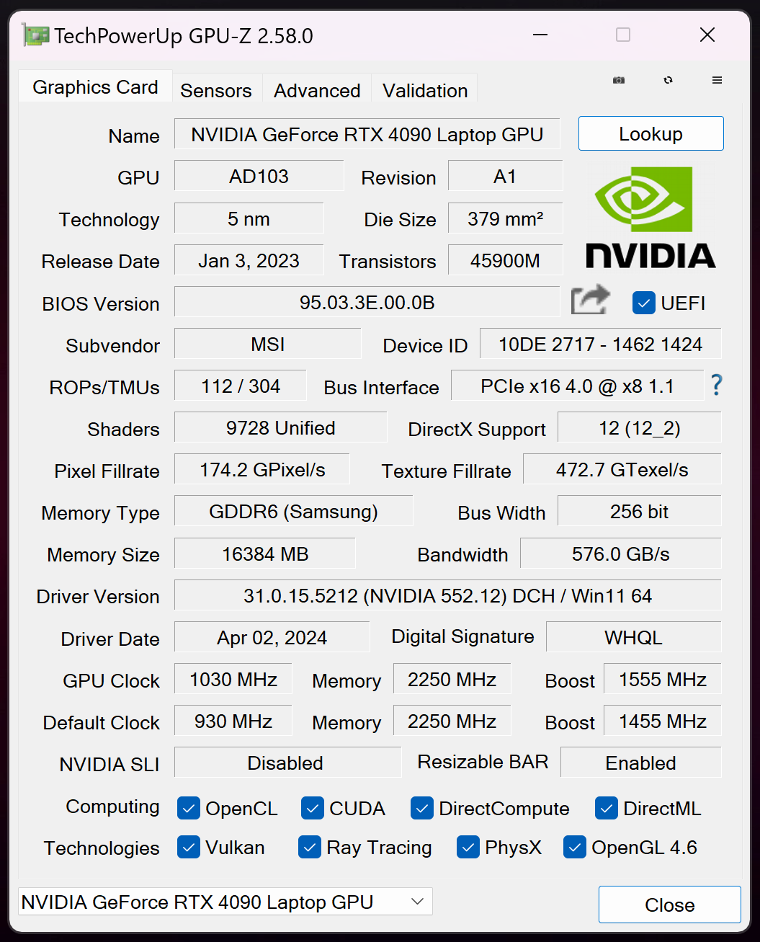Expand the GPU selection dropdown arrow

click(417, 902)
